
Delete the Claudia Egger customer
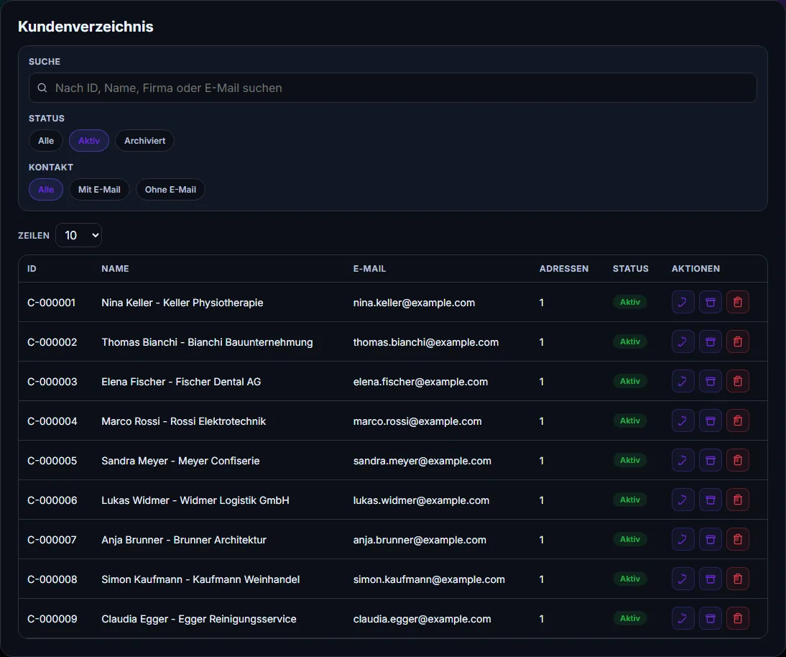[x=738, y=619]
